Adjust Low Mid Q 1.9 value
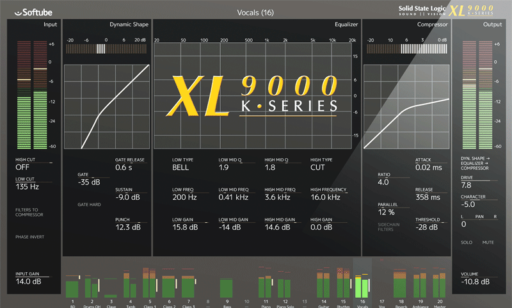The width and height of the screenshot is (512, 308). (x=223, y=168)
